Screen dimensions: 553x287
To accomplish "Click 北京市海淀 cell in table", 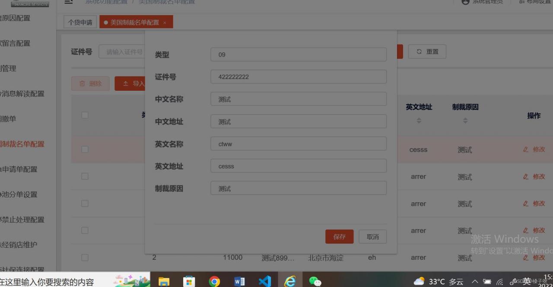I will tap(326, 258).
